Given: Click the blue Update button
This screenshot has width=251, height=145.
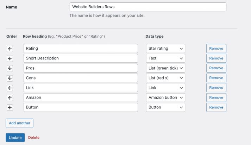Looking at the screenshot, I should [x=15, y=138].
